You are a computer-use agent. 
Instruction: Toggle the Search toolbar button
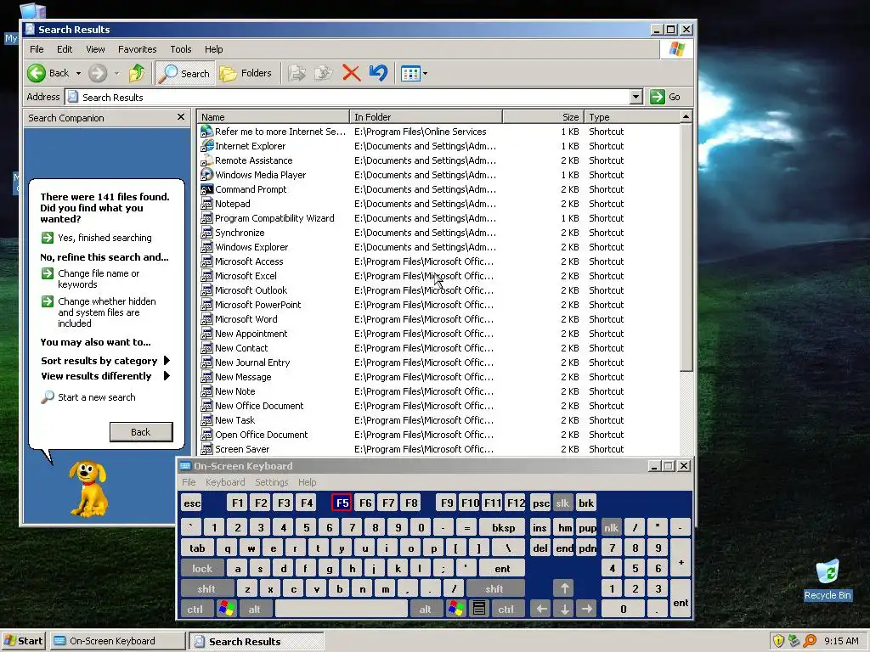pos(184,73)
